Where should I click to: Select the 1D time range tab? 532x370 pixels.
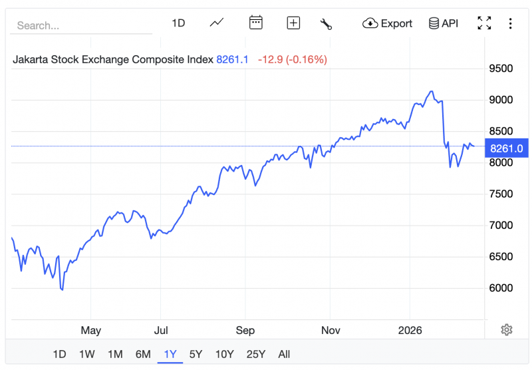point(60,354)
